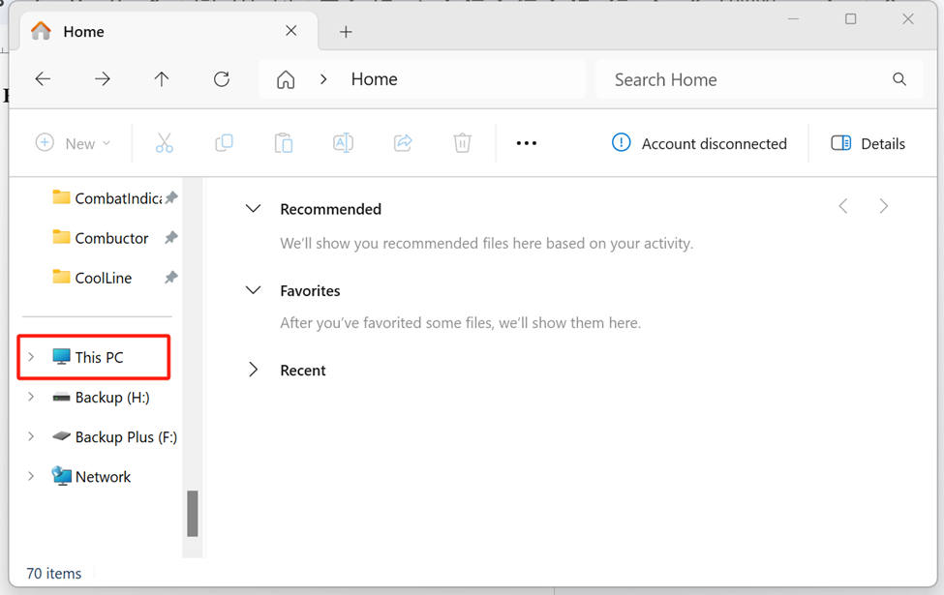Click the Back navigation arrow
944x595 pixels.
pyautogui.click(x=43, y=79)
